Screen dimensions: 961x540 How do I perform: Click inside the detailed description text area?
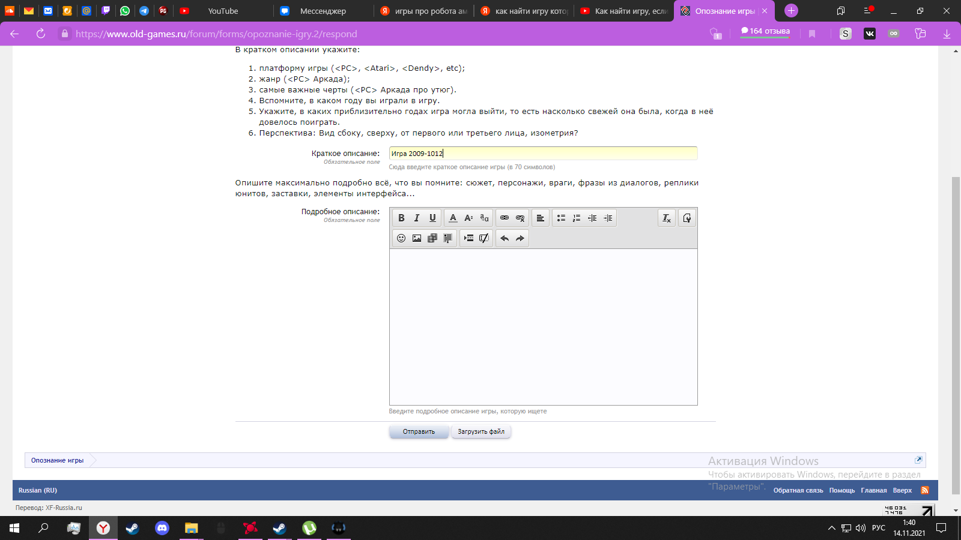point(544,327)
